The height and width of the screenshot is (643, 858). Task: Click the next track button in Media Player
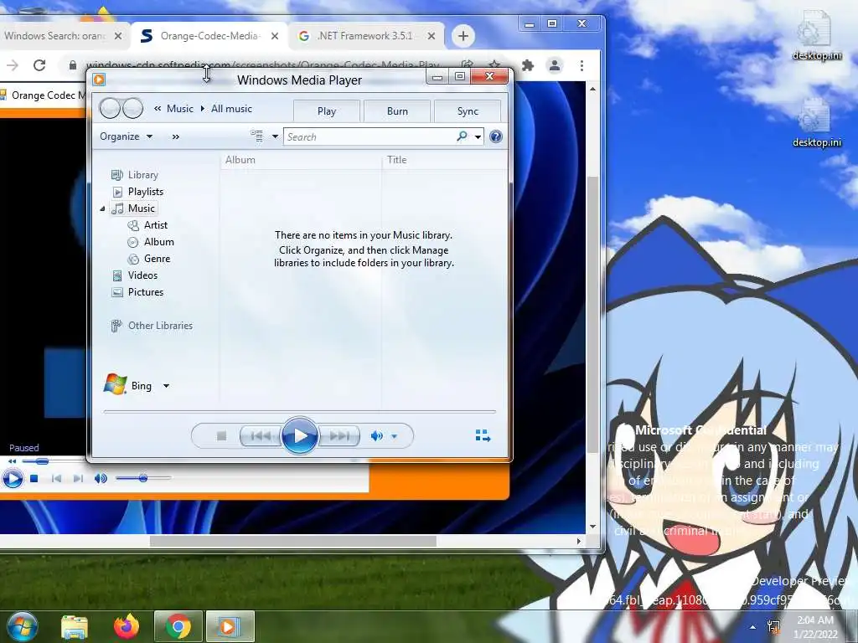click(x=339, y=435)
